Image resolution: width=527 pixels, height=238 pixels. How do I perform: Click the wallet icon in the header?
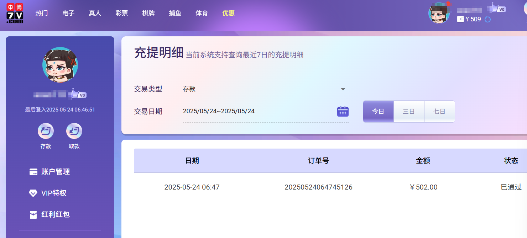coord(460,20)
